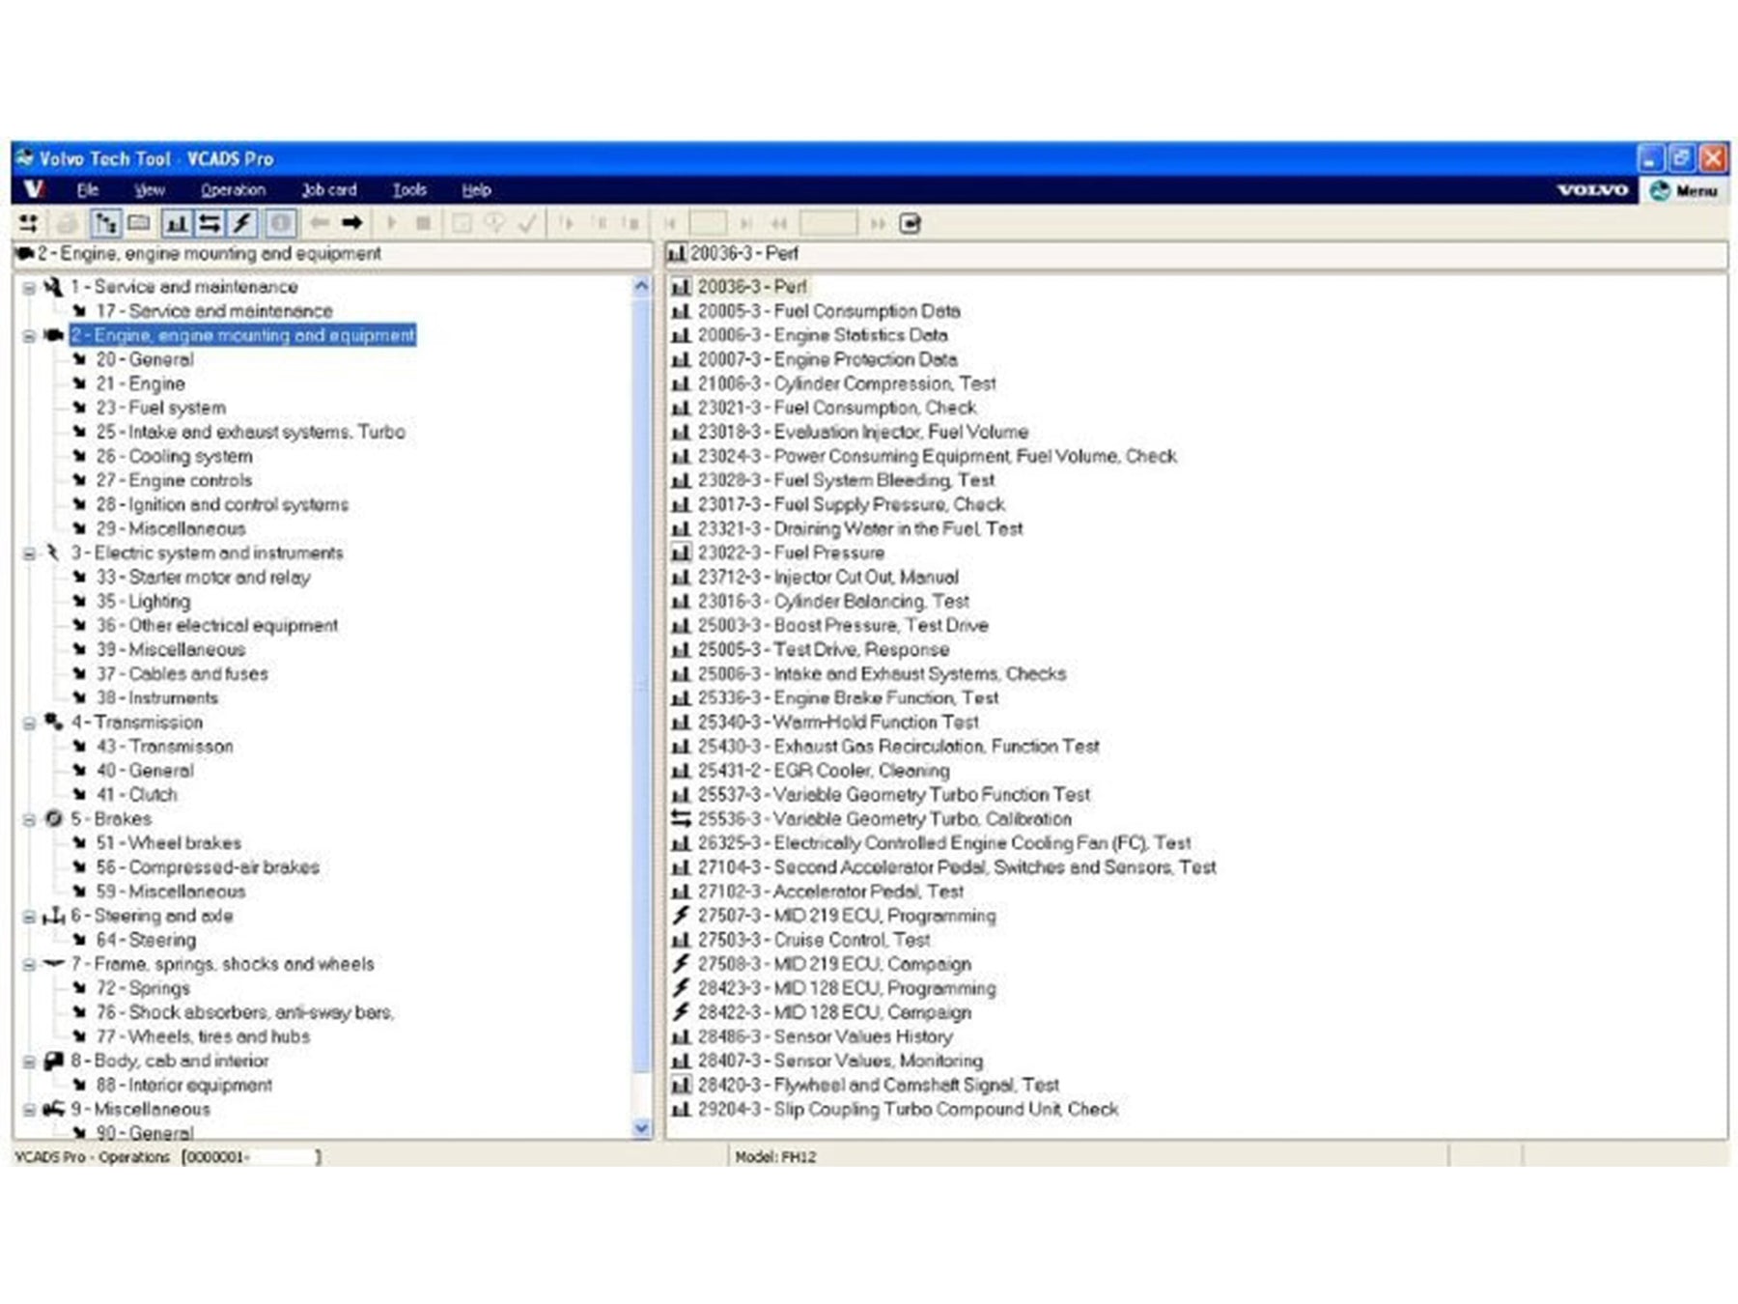Click the Menu button near Volvo logo

coord(1684,190)
